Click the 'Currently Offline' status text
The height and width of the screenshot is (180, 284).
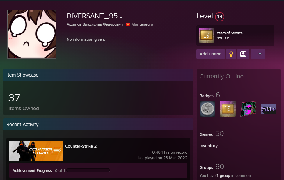pyautogui.click(x=221, y=76)
